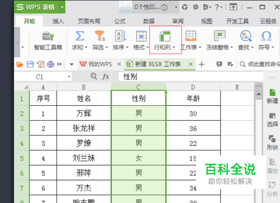The height and width of the screenshot is (203, 280).
Task: Close the 新建 XLSX 工作表 tab
Action: coord(190,64)
